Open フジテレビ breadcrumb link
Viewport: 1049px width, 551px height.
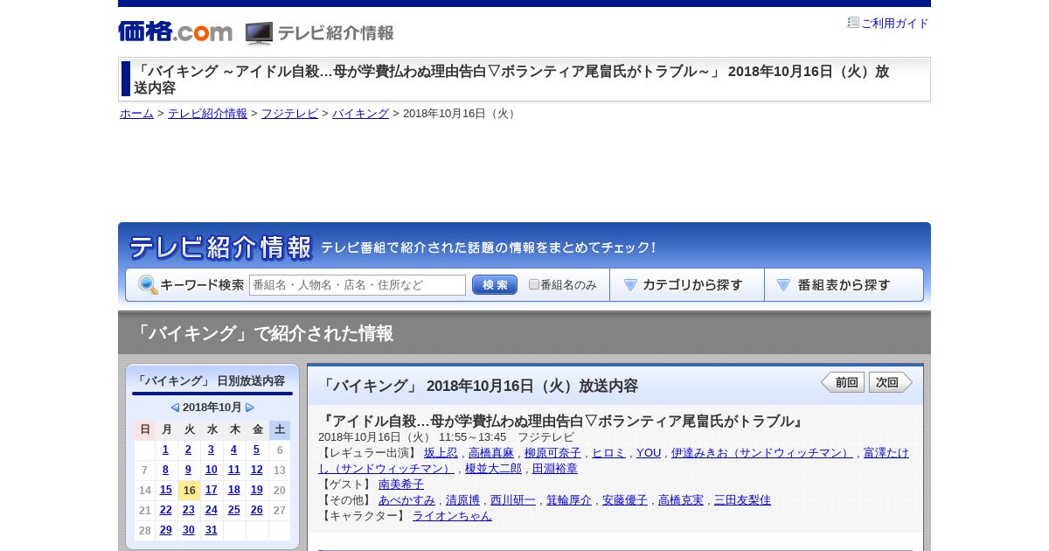(289, 114)
